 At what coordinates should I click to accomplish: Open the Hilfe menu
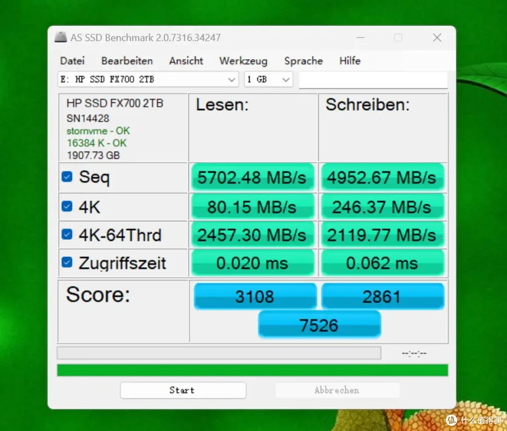point(350,61)
